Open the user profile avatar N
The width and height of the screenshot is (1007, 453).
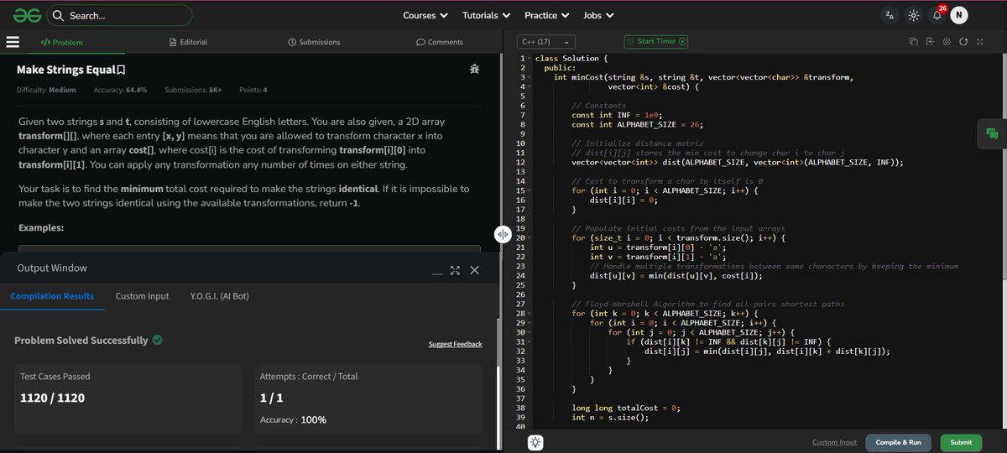[x=959, y=15]
